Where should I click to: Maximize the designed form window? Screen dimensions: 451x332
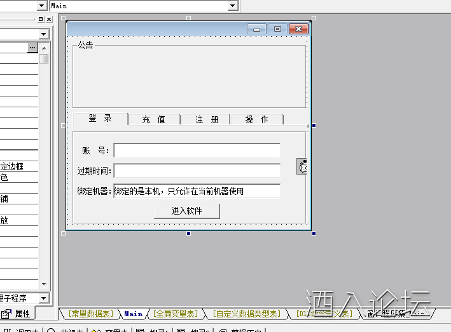pos(277,29)
